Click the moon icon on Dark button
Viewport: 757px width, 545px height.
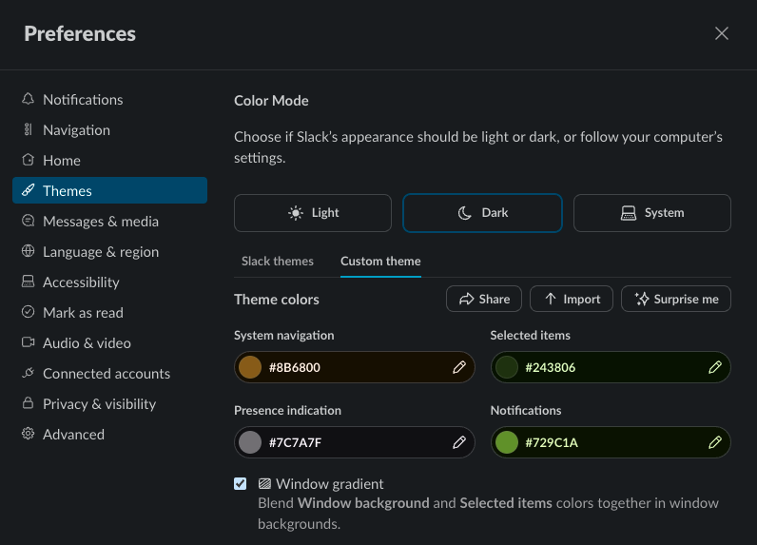464,213
